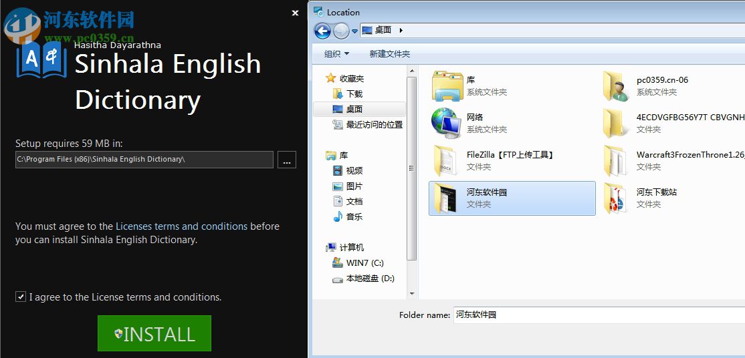Screen dimensions: 745x358
Task: Open 图片 library in sidebar
Action: tap(348, 186)
